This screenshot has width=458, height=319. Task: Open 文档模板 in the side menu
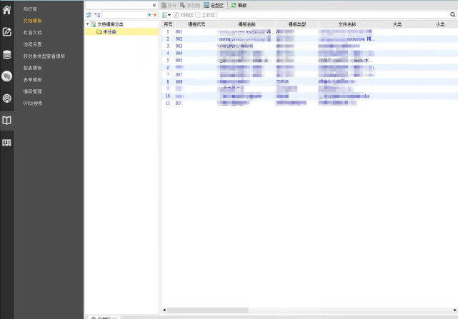tap(32, 21)
